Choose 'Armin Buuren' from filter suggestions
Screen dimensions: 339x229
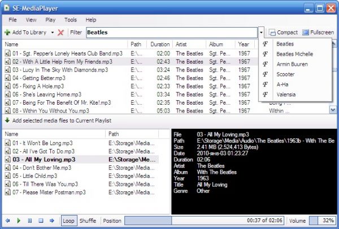pos(291,64)
